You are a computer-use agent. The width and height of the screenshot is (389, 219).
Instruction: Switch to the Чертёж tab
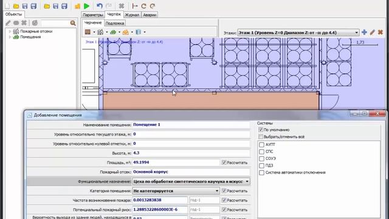point(114,15)
